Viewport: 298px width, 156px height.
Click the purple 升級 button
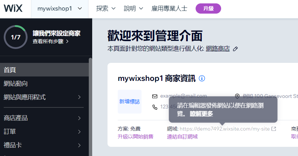tap(208, 8)
